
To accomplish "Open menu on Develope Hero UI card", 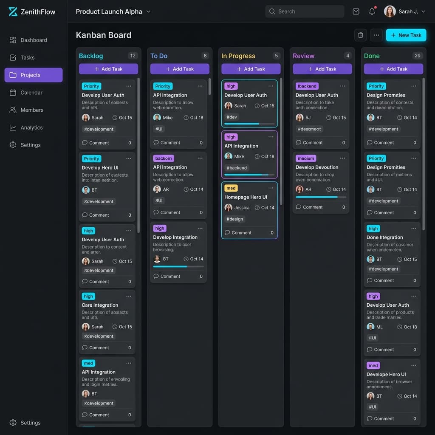I will 414,365.
